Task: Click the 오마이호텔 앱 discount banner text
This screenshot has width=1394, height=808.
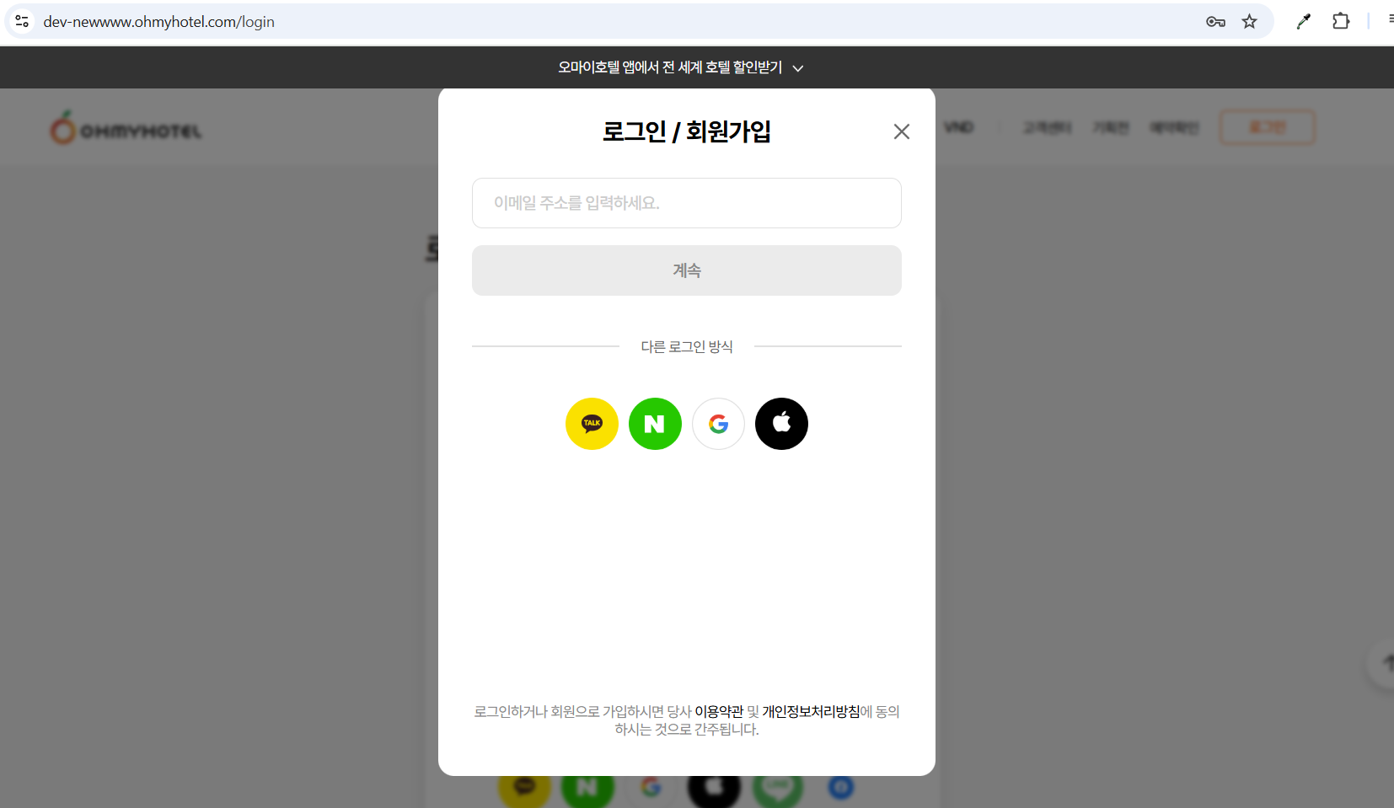Action: click(x=670, y=67)
